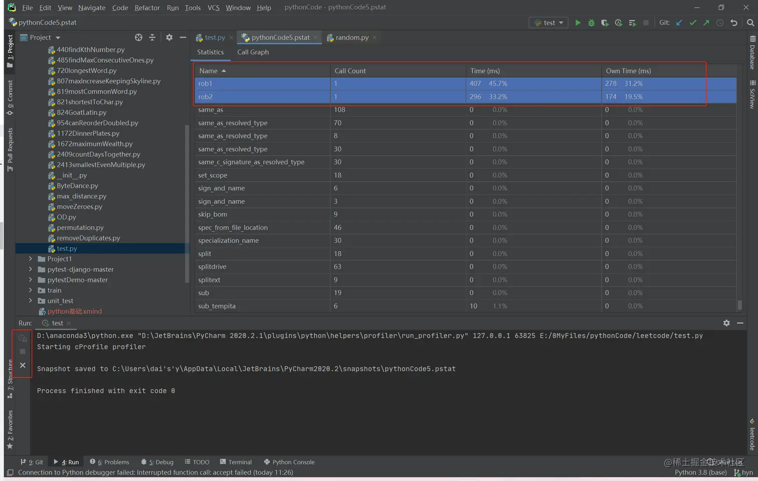Click the Debug bug icon in toolbar

[591, 23]
